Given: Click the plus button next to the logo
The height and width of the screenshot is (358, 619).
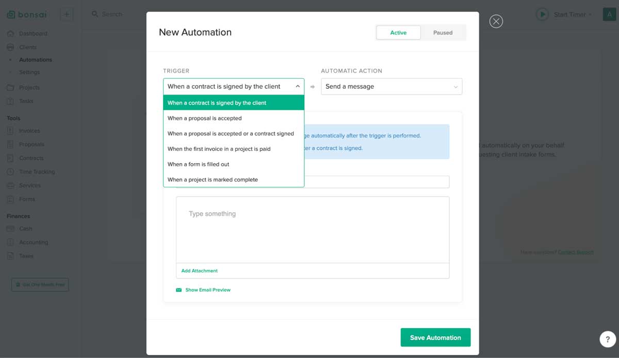Looking at the screenshot, I should (66, 14).
